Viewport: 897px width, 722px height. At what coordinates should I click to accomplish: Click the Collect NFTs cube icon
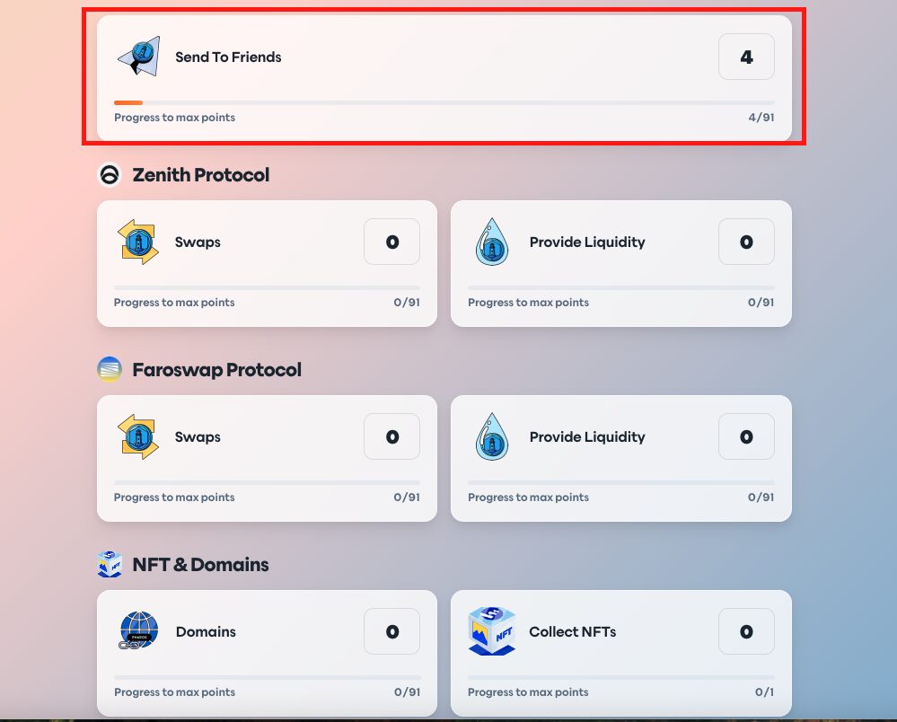491,630
